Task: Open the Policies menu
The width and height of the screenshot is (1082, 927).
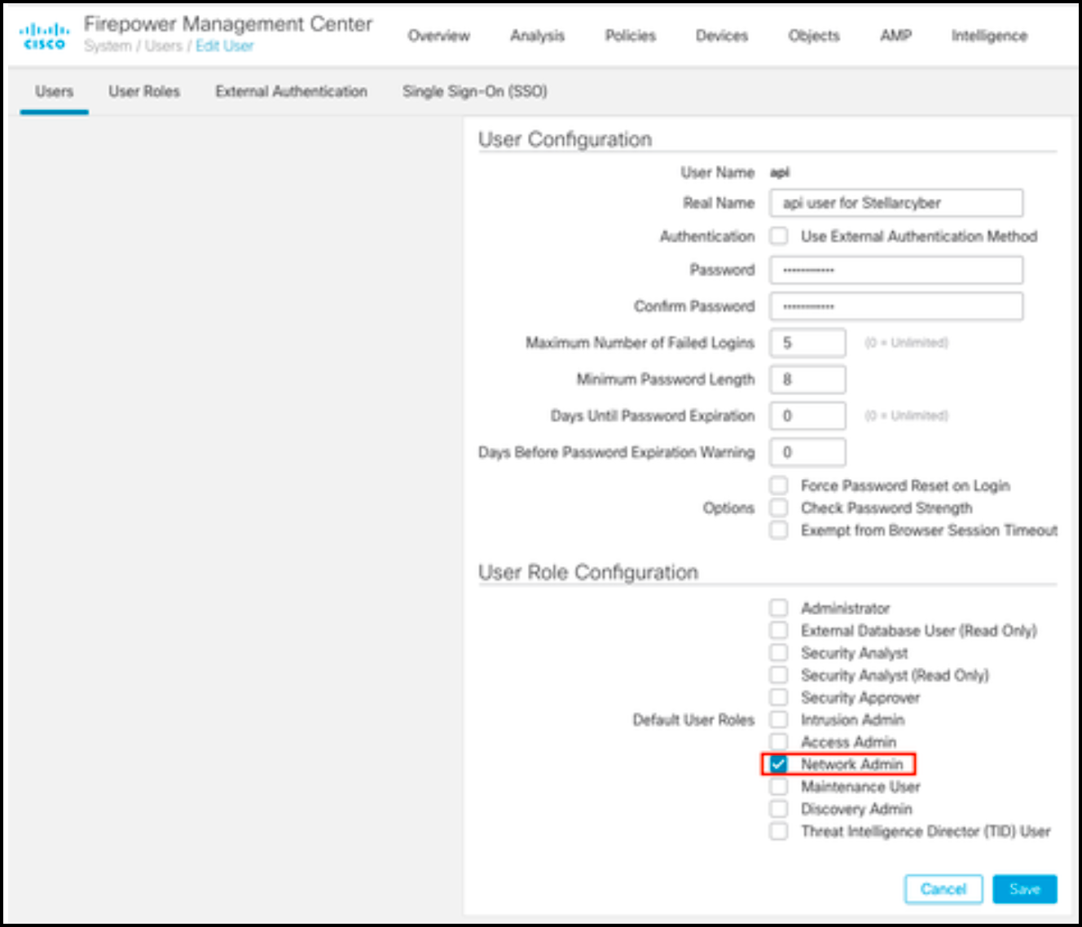Action: pos(630,36)
